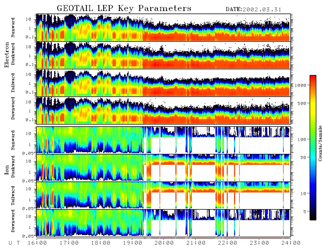This screenshot has height=248, width=322.
Task: Click the "500" colorbar tick label
Action: (301, 103)
